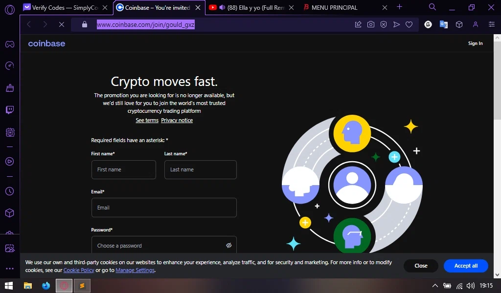501x293 pixels.
Task: Take a snapshot with camera icon
Action: 371,24
